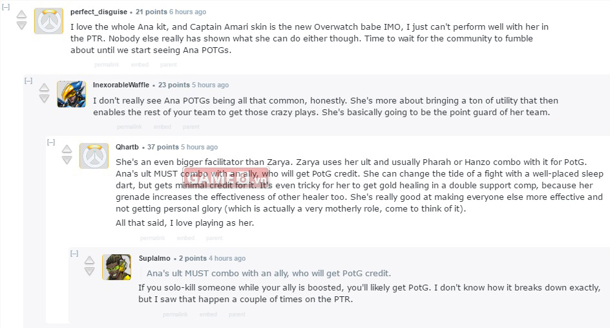Upvote perfect_disguise's comment
Viewport: 610px width, 328px height.
coord(21,14)
